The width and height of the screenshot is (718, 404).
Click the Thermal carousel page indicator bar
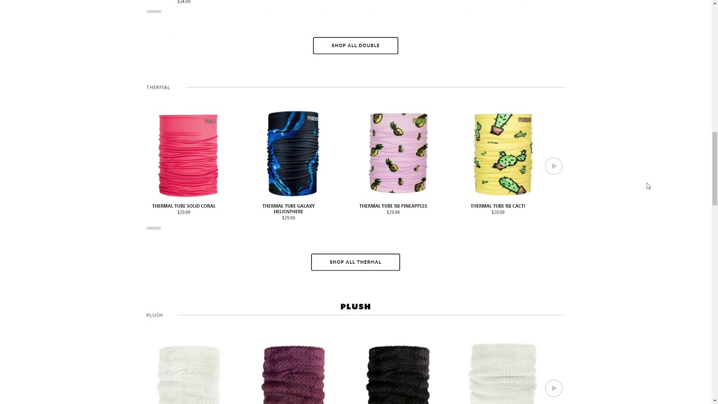154,228
